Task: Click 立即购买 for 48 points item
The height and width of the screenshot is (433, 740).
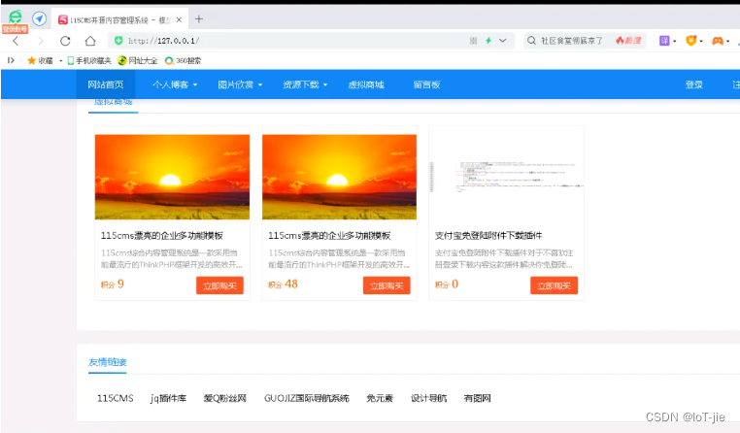Action: tap(387, 285)
